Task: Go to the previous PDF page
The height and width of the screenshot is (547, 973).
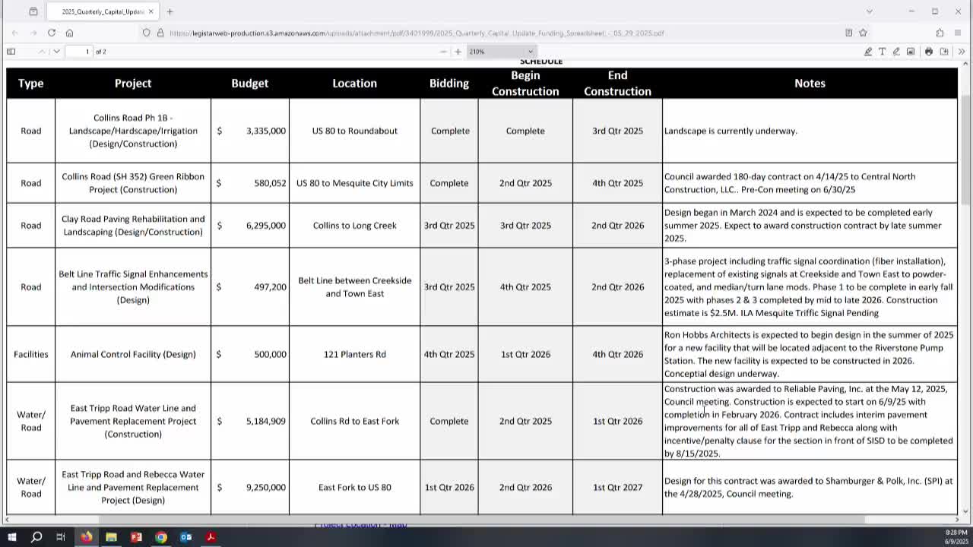Action: pyautogui.click(x=41, y=52)
